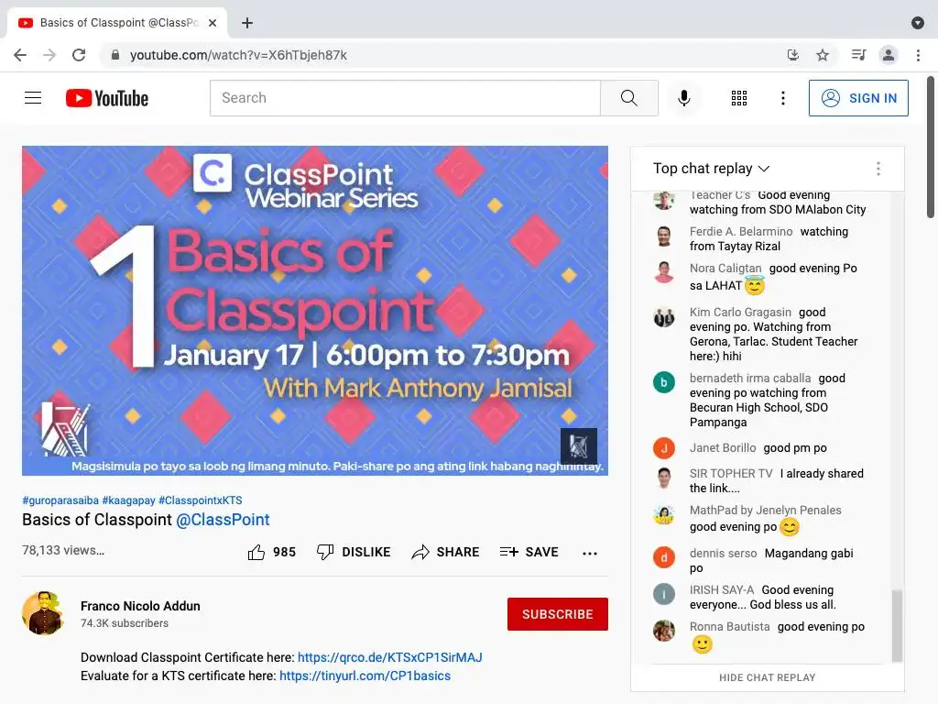
Task: Select 'Magandang gabi po' chat message
Action: click(x=771, y=560)
